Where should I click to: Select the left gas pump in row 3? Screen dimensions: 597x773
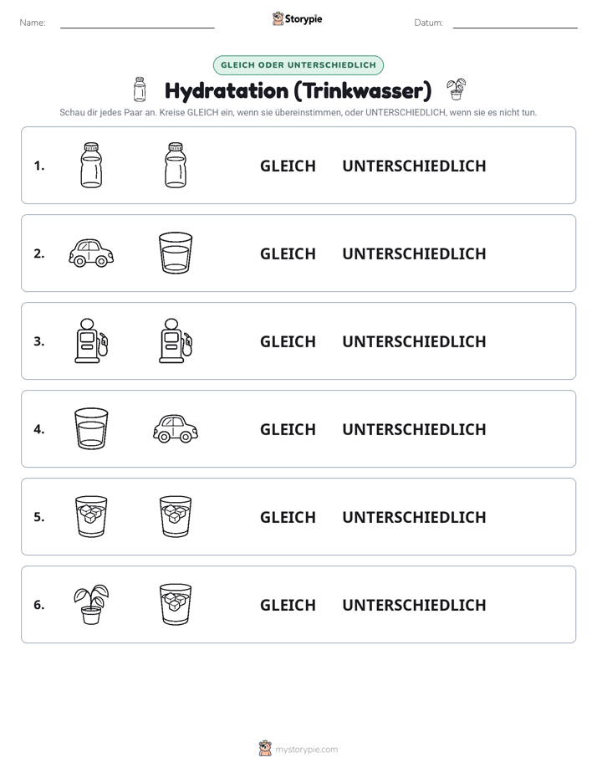click(91, 340)
